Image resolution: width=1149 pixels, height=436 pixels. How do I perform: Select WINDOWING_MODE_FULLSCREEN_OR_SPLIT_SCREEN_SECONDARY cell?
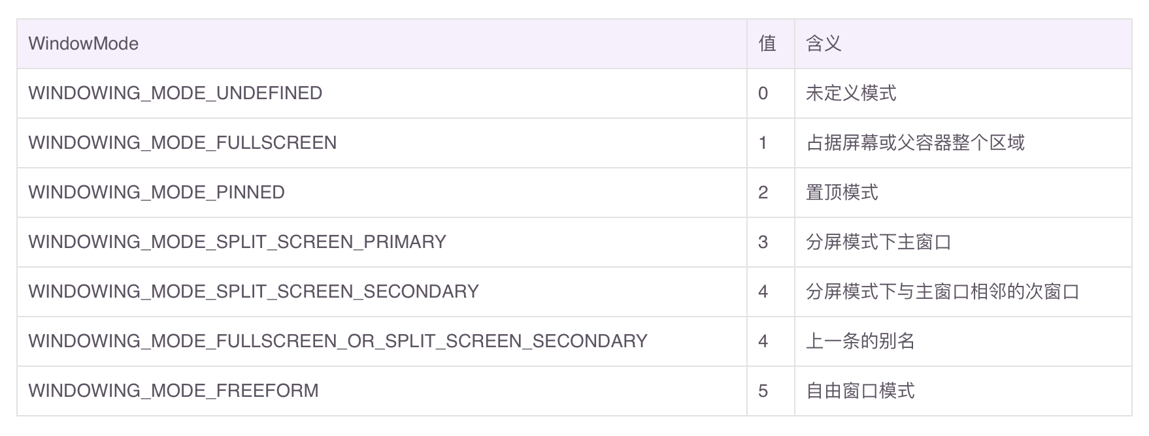[x=382, y=341]
